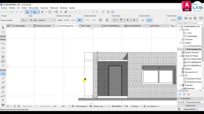Viewport: 204px width, 114px height.
Task: Click the red delete X in navigator
Action: coord(188,94)
